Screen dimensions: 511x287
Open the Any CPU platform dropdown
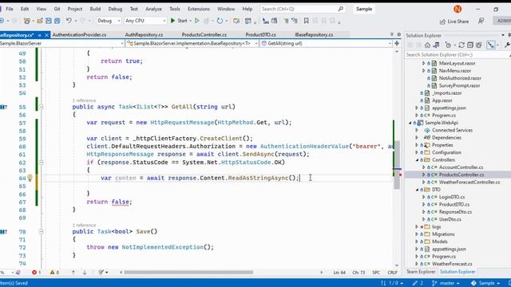coord(145,21)
